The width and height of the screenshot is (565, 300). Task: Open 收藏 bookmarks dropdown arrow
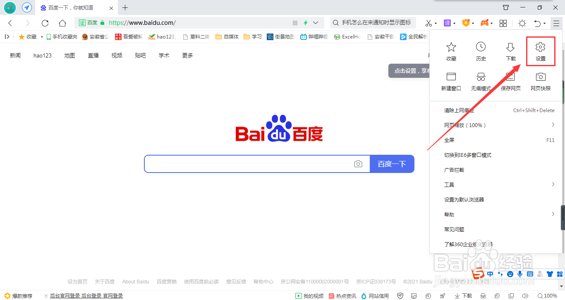click(x=42, y=37)
